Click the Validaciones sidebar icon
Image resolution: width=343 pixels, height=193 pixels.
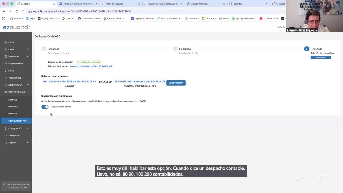[6, 78]
